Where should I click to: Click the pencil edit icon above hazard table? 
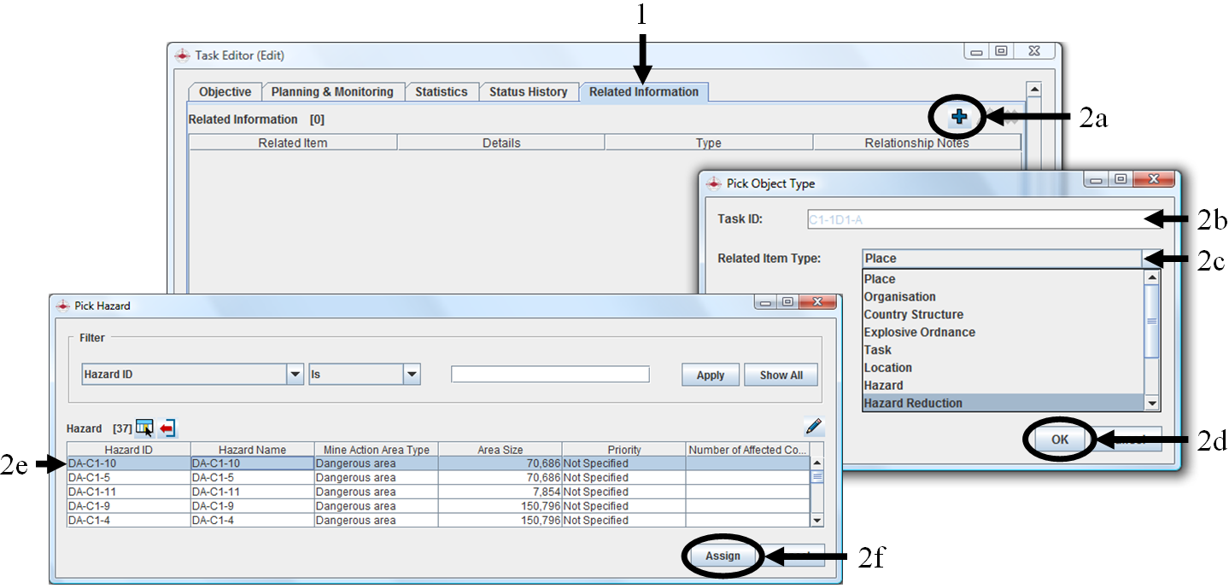813,427
